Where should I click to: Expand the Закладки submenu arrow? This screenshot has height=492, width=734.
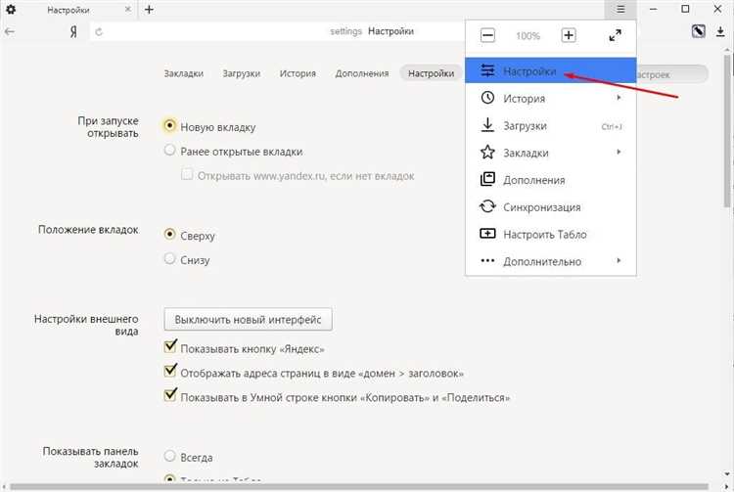619,152
